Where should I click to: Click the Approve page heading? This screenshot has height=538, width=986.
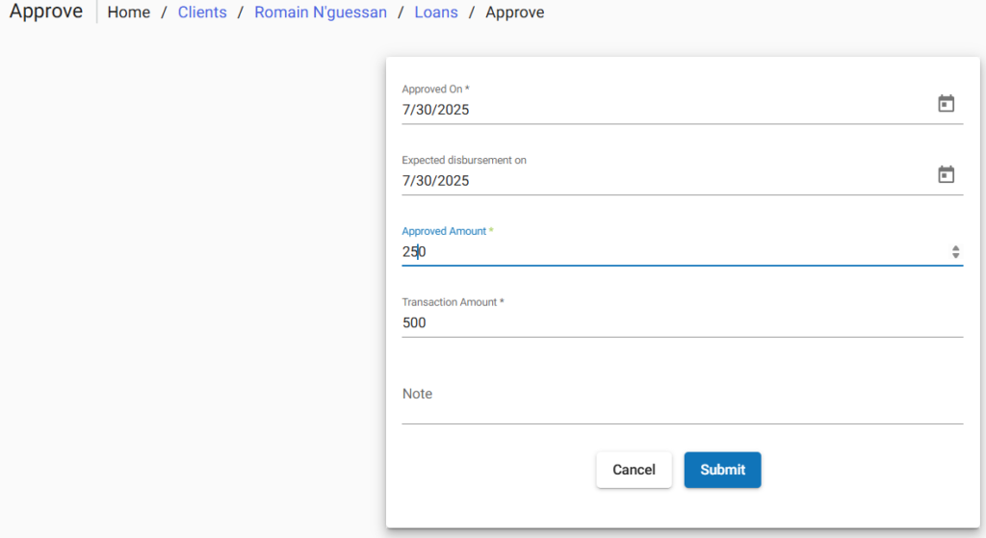pyautogui.click(x=45, y=13)
